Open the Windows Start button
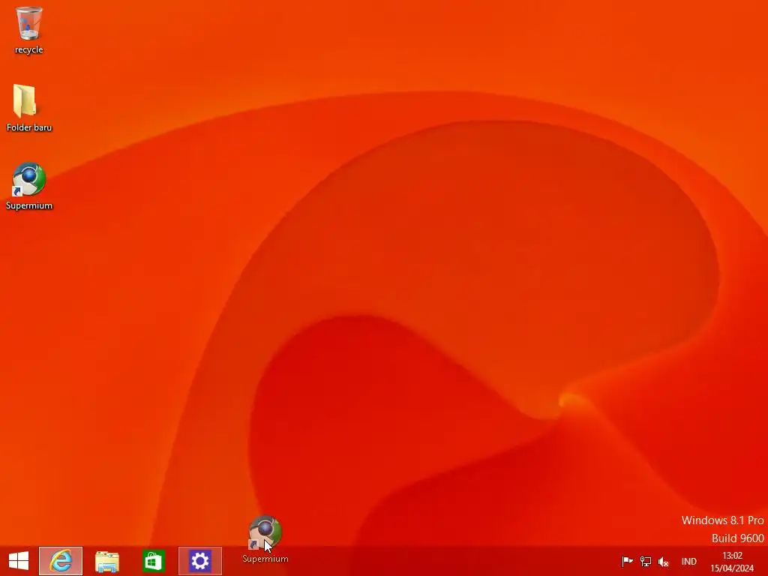768x576 pixels. pyautogui.click(x=19, y=561)
